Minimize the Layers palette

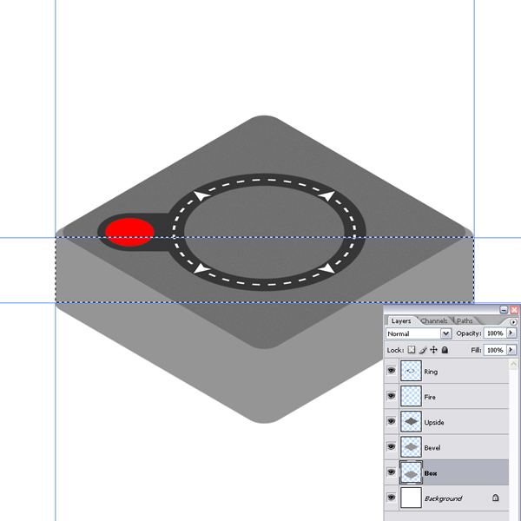505,310
